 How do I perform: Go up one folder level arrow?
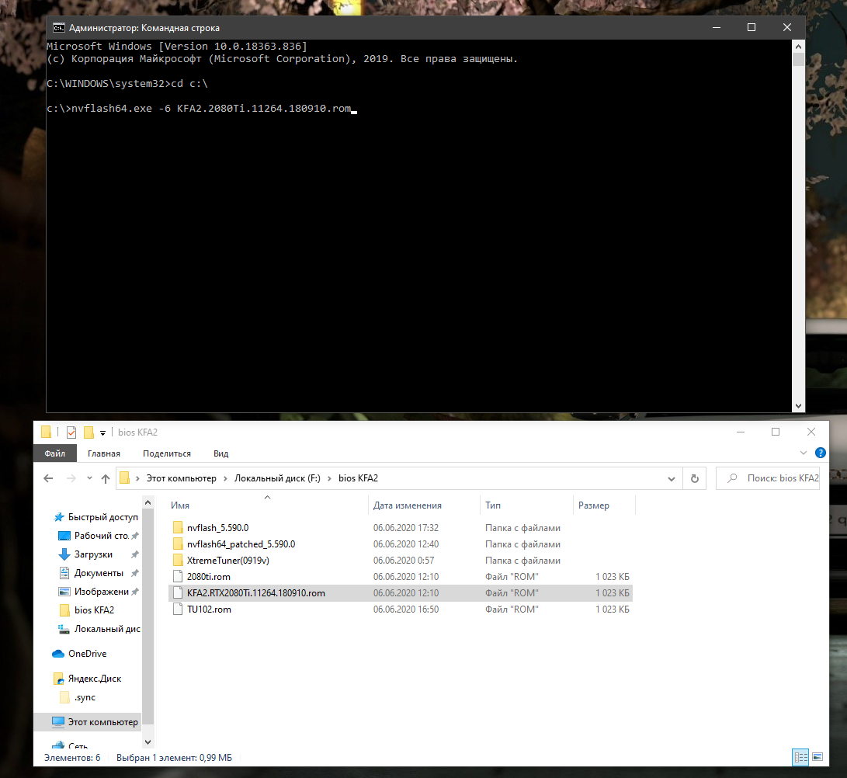click(x=106, y=478)
